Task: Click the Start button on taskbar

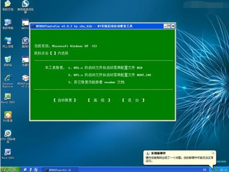Action: tap(10, 170)
